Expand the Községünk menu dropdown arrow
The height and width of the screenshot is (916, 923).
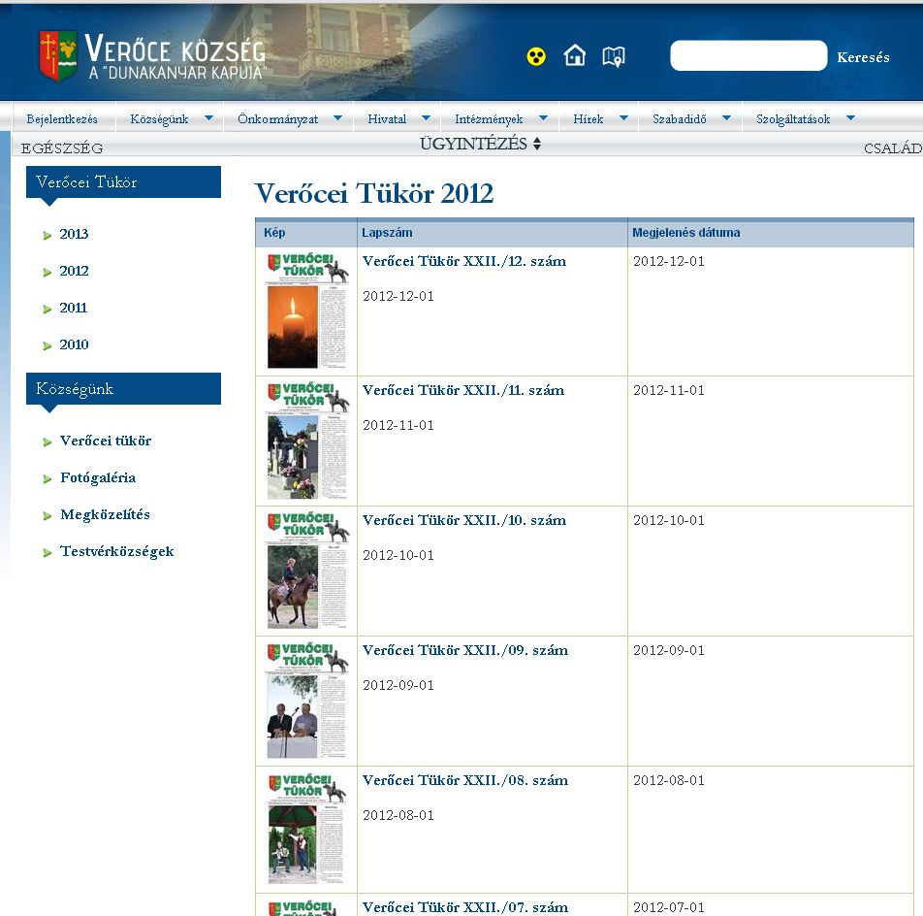point(209,117)
